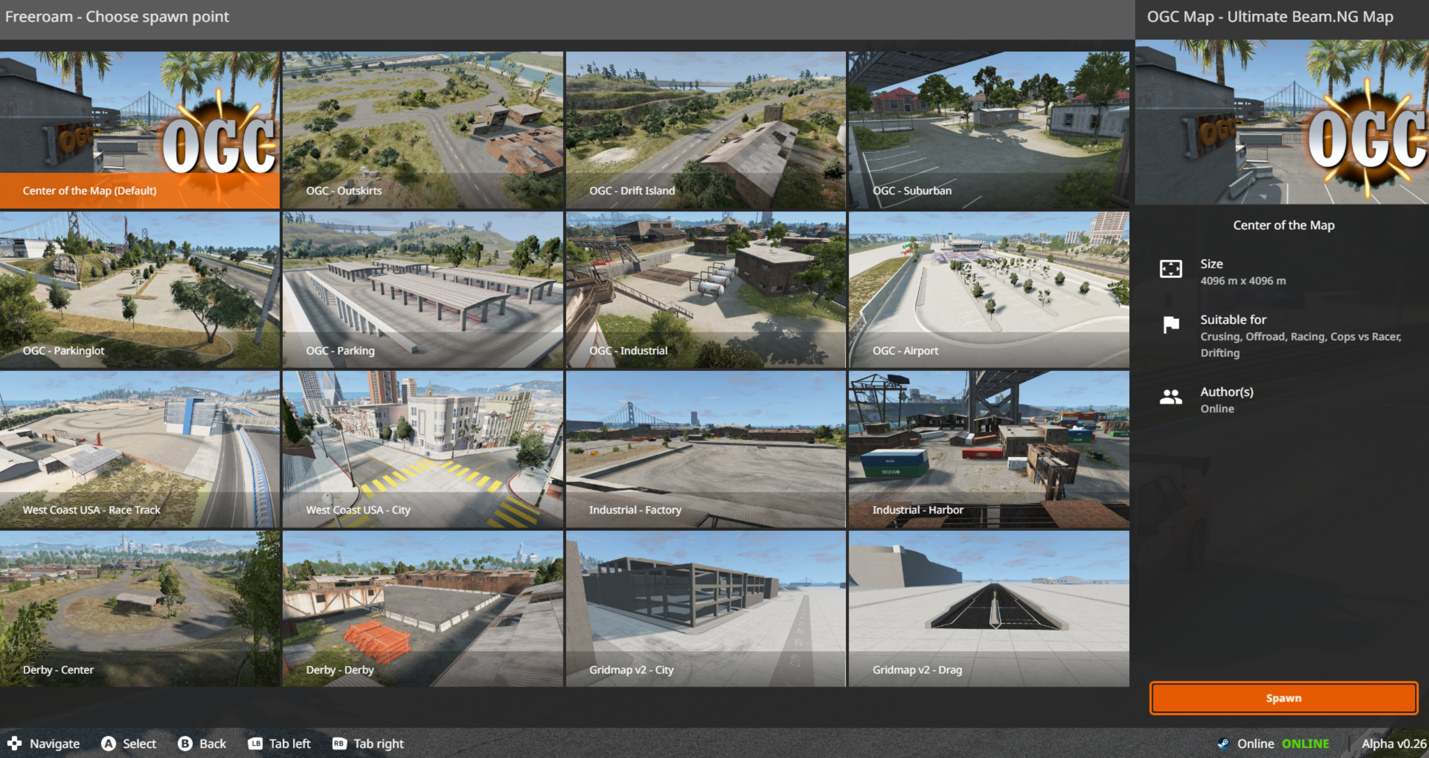Viewport: 1429px width, 758px height.
Task: Pick the OGC - Suburban spawn point
Action: click(989, 130)
